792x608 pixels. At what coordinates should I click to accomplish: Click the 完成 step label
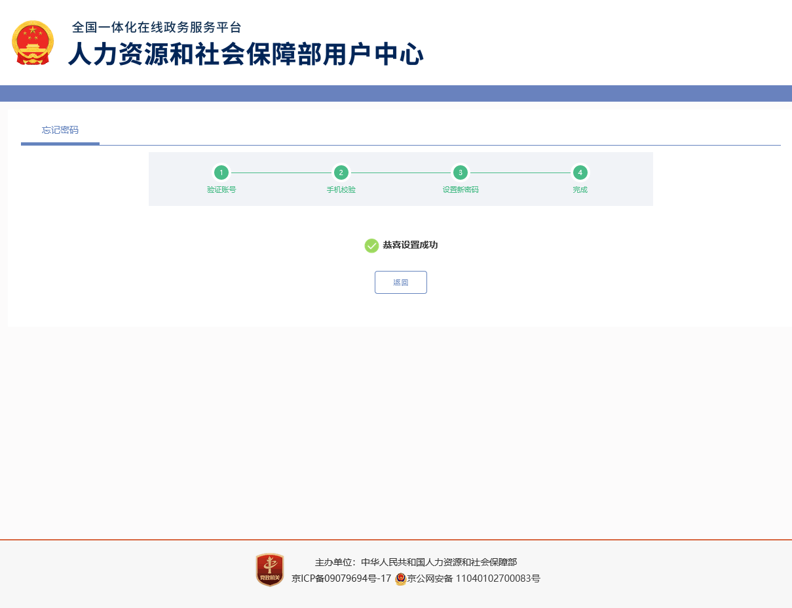(x=580, y=190)
